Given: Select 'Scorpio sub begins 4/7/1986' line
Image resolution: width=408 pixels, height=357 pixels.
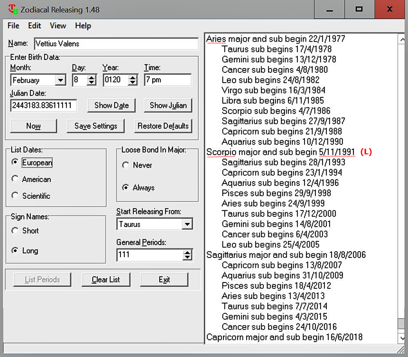Looking at the screenshot, I should 276,111.
